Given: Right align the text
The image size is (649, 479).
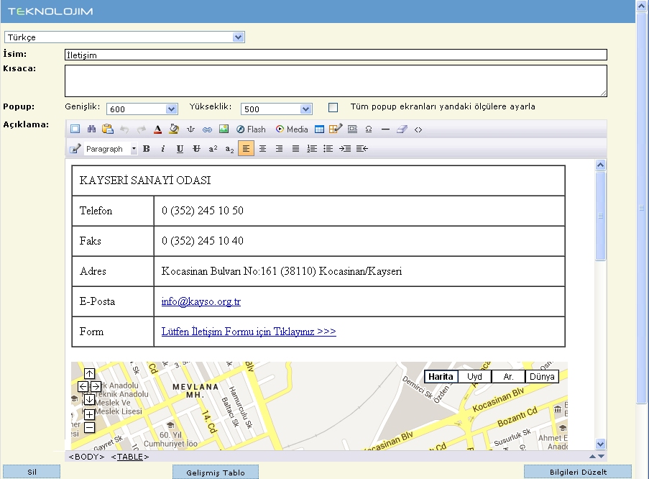Looking at the screenshot, I should point(279,149).
